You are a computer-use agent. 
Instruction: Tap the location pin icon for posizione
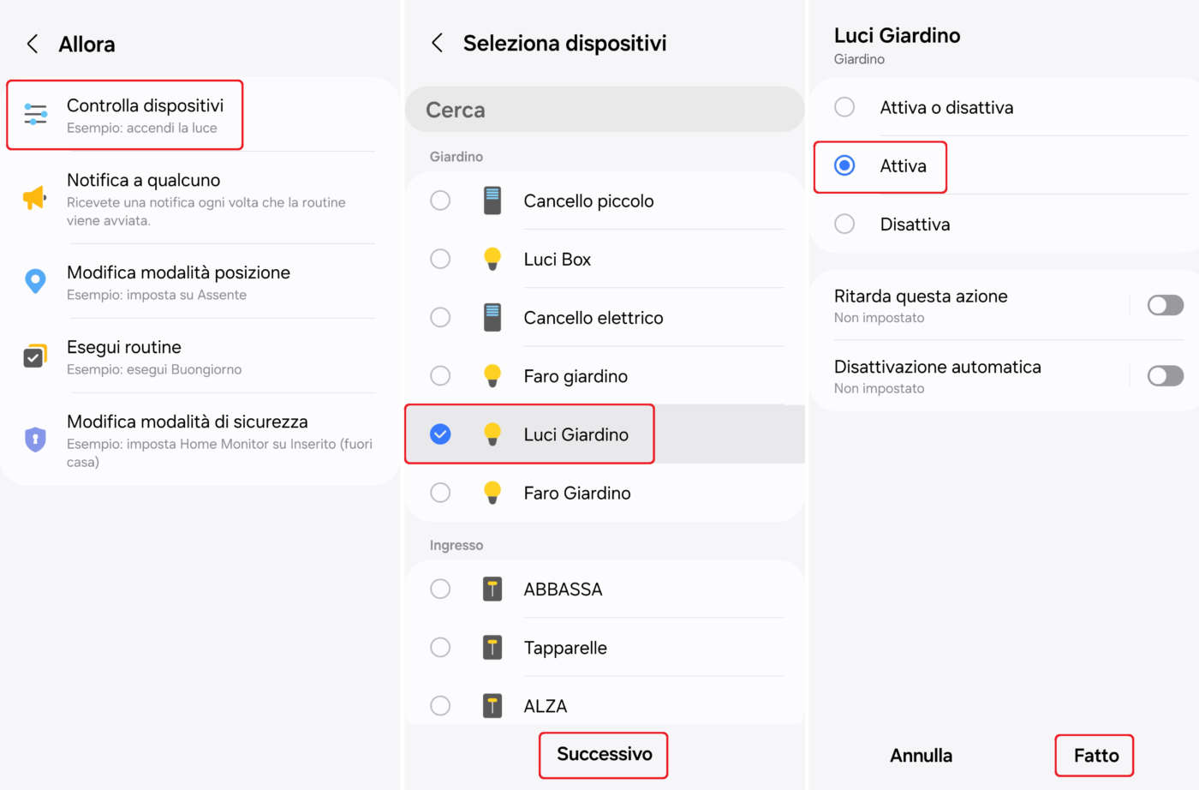35,281
